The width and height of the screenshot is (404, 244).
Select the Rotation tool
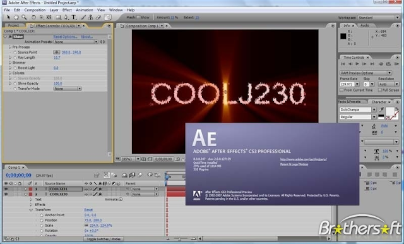click(33, 17)
